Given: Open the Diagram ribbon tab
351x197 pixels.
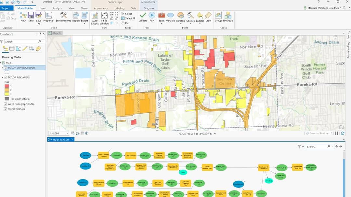Looking at the screenshot, I should tap(149, 8).
